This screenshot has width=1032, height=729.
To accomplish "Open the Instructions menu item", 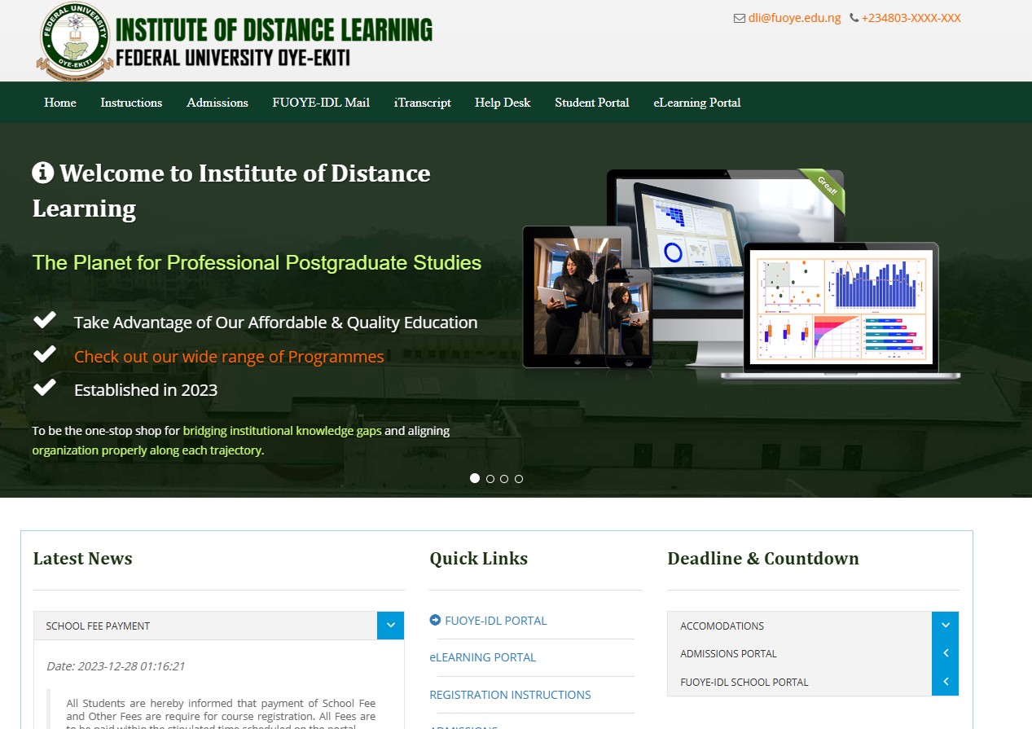I will pos(131,103).
